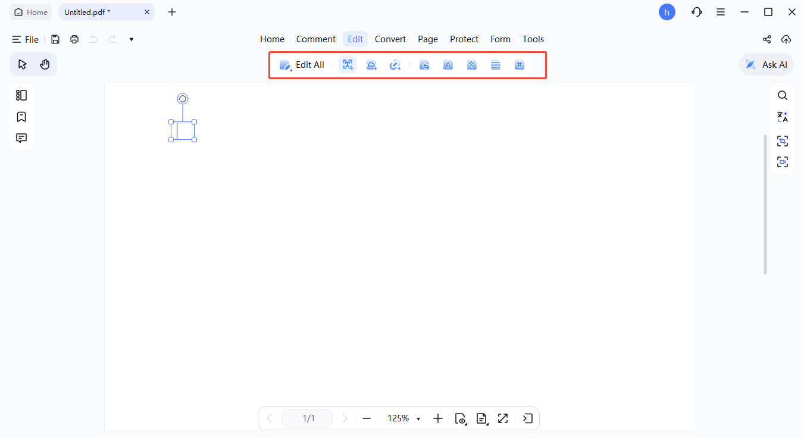Open the Add Link tool
The height and width of the screenshot is (438, 804).
(x=395, y=64)
